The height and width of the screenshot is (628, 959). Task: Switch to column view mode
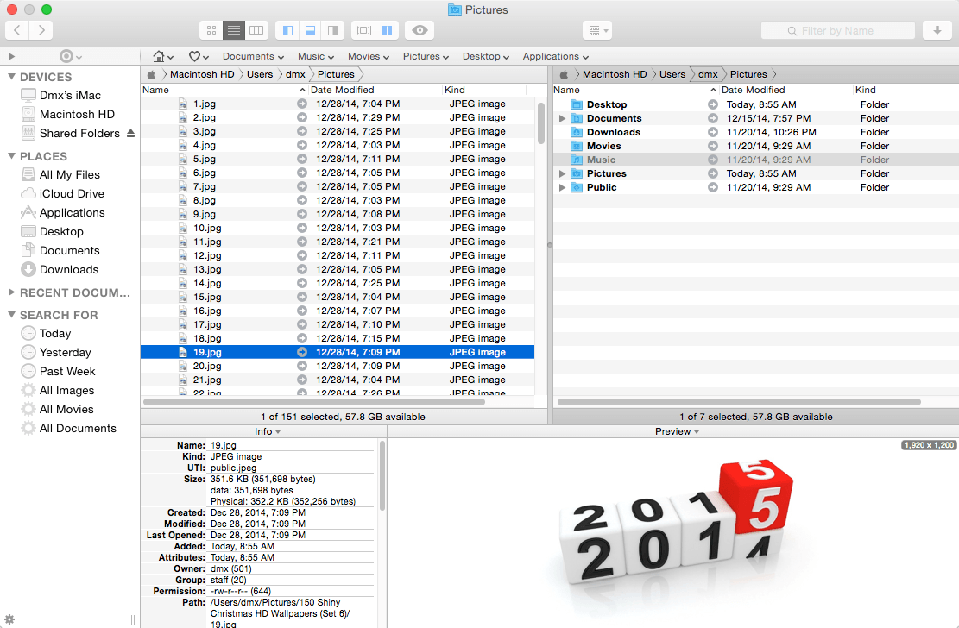[x=256, y=30]
